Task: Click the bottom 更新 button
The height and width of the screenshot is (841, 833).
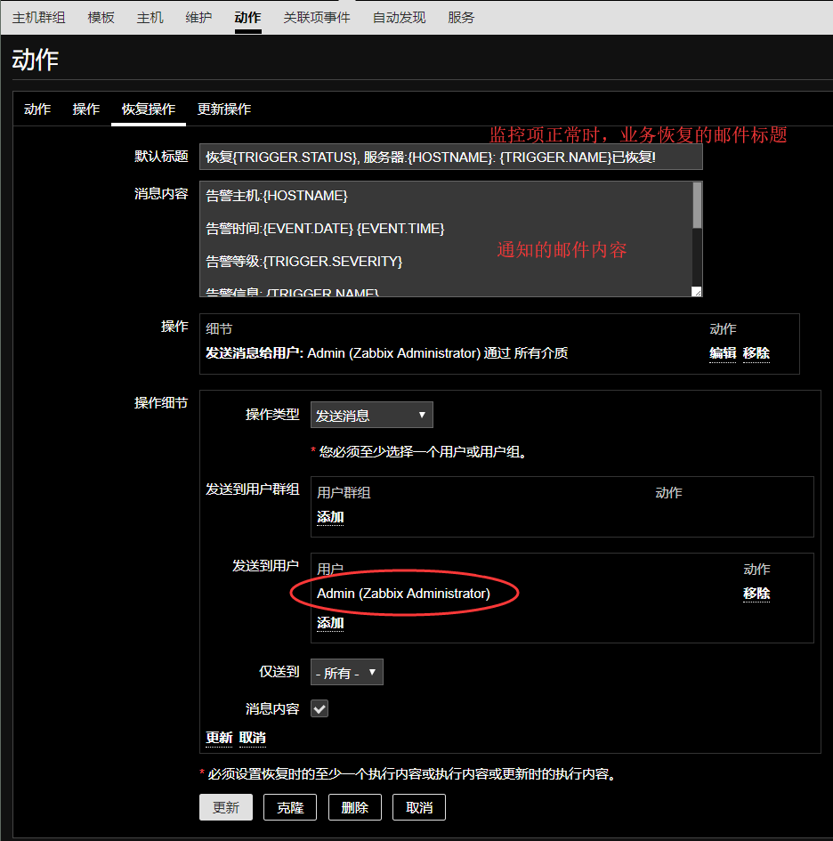Action: pyautogui.click(x=225, y=807)
